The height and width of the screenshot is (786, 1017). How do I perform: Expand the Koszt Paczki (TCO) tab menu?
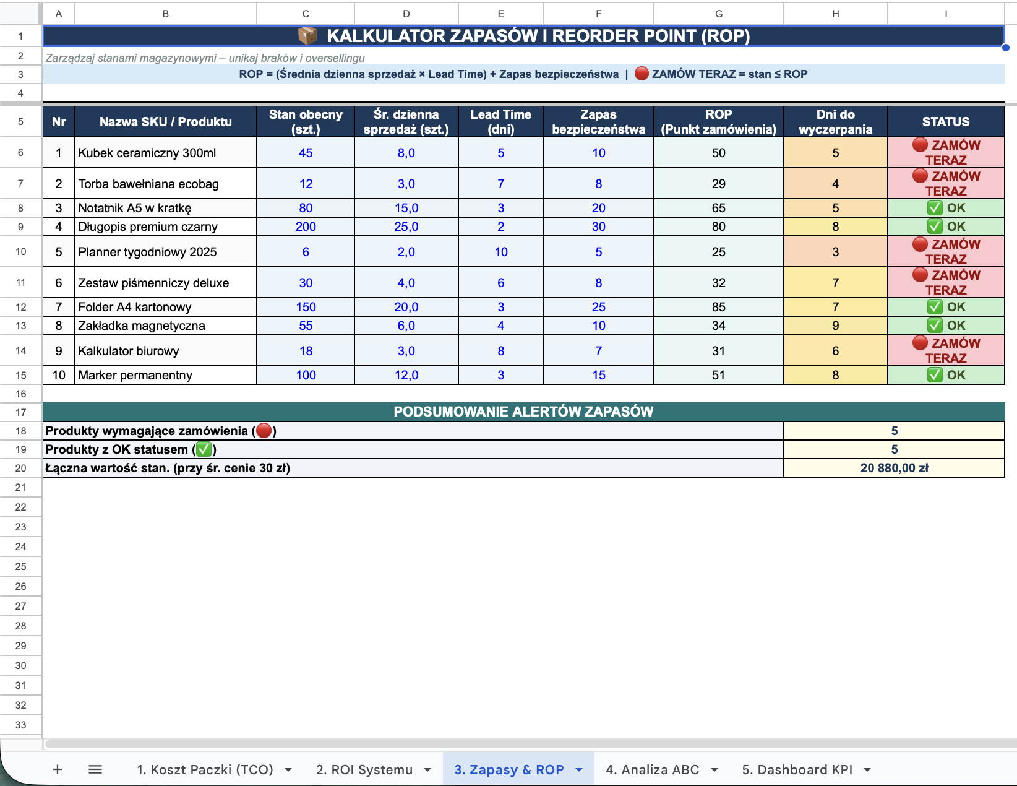288,770
